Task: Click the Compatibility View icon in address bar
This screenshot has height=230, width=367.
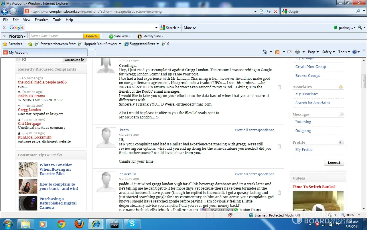Action: pos(261,11)
